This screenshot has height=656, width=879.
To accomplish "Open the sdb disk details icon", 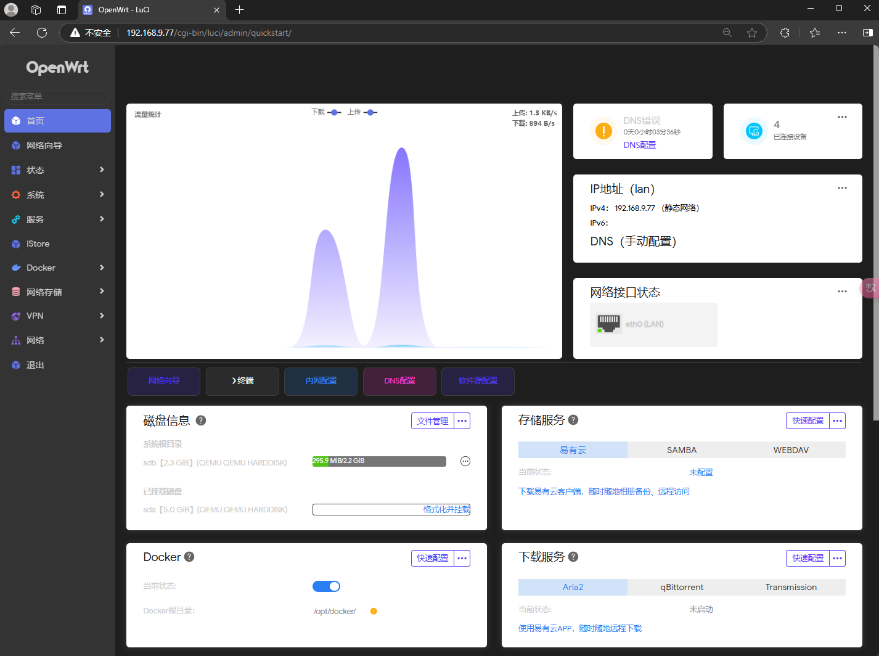I will [x=465, y=461].
